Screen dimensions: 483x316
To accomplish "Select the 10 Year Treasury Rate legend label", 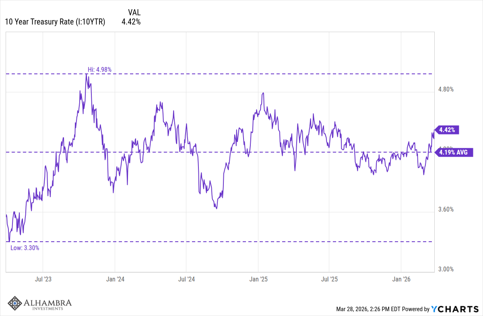I will pos(55,22).
